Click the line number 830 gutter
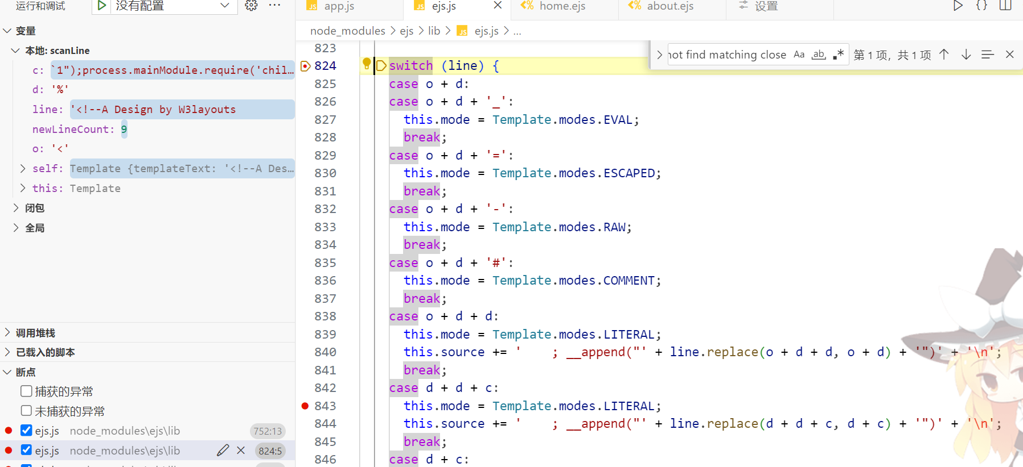The height and width of the screenshot is (467, 1023). [x=325, y=173]
